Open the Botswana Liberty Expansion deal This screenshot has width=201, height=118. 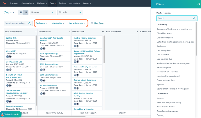pos(85,67)
